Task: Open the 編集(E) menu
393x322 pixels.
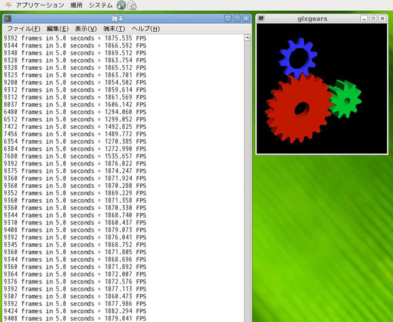Action: pyautogui.click(x=58, y=28)
